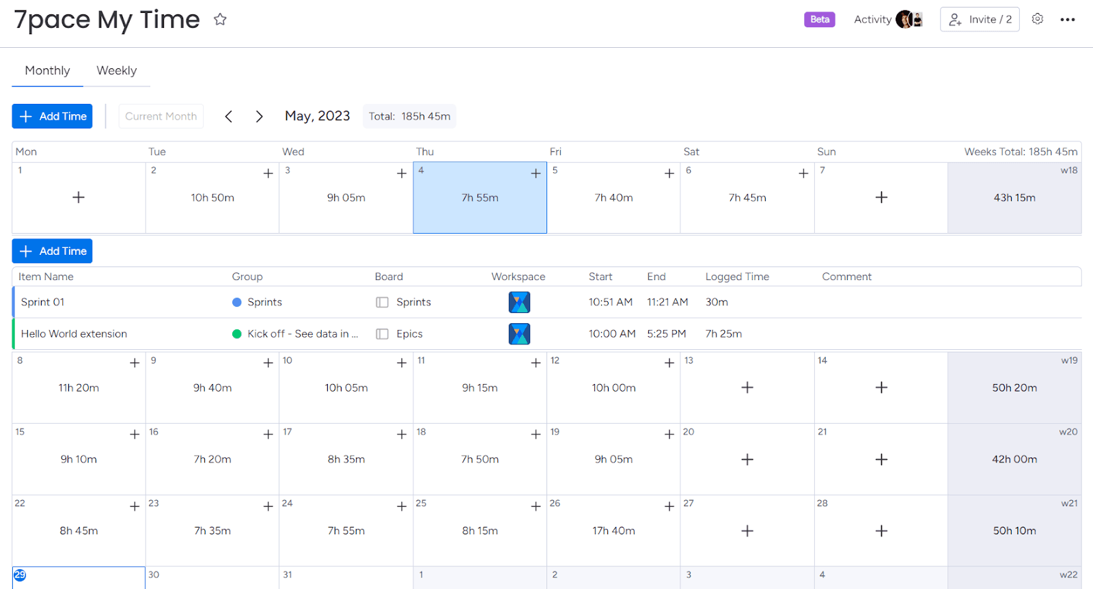Viewport: 1093px width, 589px height.
Task: Click the Beta badge
Action: coord(820,19)
